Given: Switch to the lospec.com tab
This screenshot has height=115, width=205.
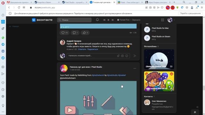Looking at the screenshot, I should 158,2.
